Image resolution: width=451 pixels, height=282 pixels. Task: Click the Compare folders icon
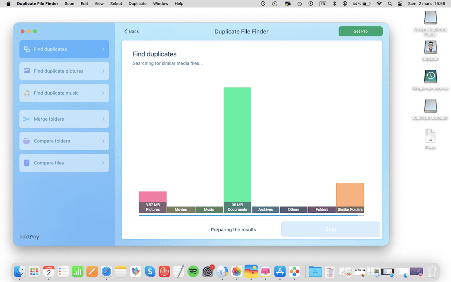tap(27, 141)
